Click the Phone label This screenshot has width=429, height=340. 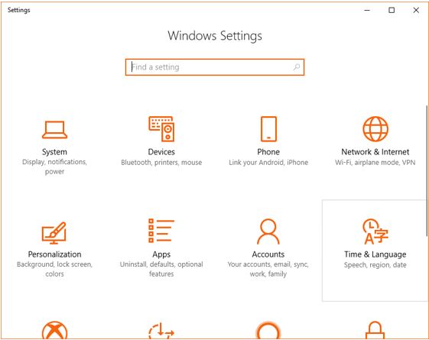pyautogui.click(x=268, y=152)
